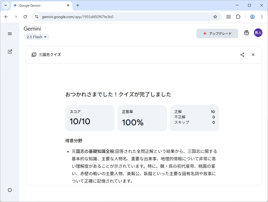Toggle the bookmark star for this page
Image resolution: width=268 pixels, height=202 pixels.
click(x=215, y=16)
